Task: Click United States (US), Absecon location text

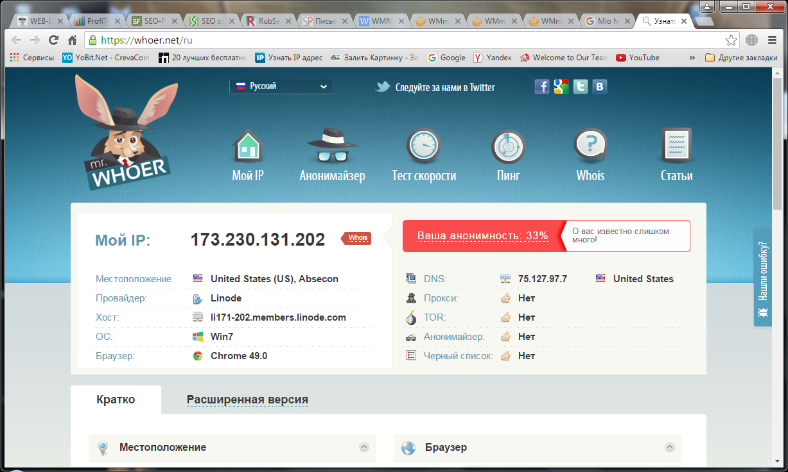Action: tap(274, 279)
